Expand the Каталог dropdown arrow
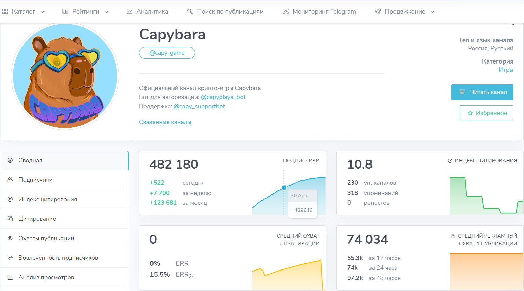 [x=42, y=12]
